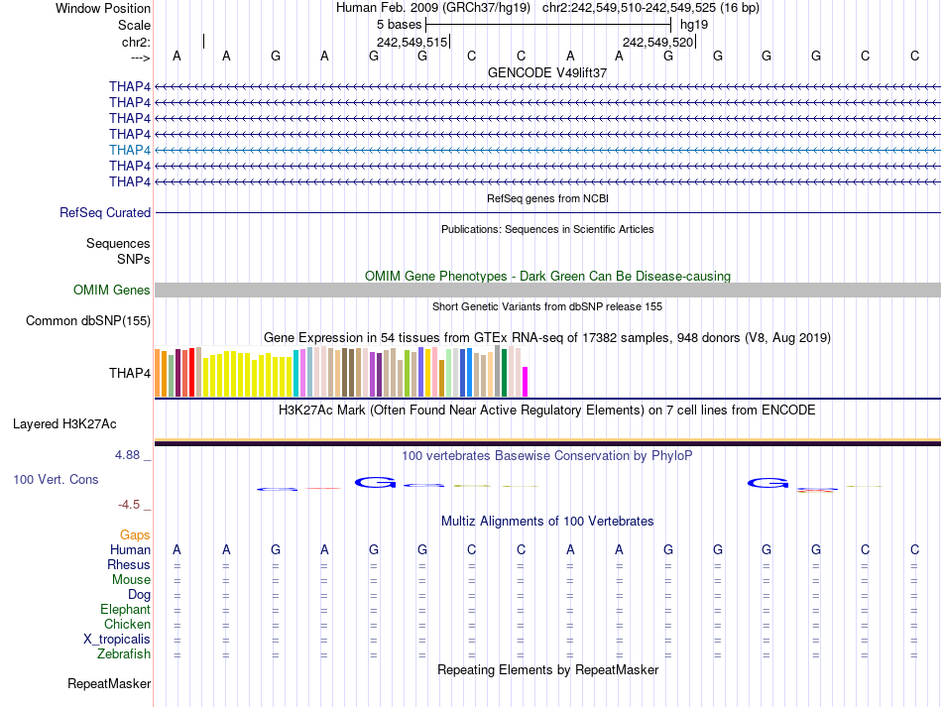Click the chr2:242,549,510-242,549,525 (16 bp) range text
Screen dimensions: 942x707
tap(650, 8)
